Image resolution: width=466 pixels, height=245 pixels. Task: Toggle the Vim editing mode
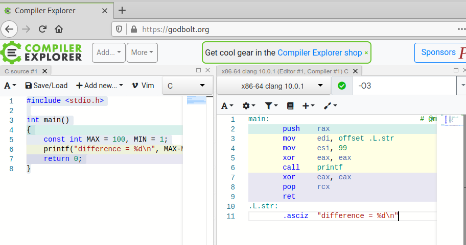(x=143, y=86)
